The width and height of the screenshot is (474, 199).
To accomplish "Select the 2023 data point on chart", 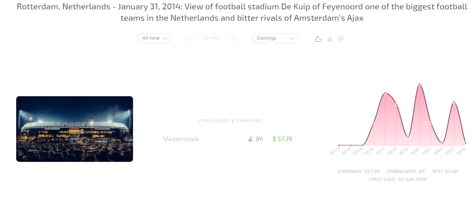I will tap(454, 102).
